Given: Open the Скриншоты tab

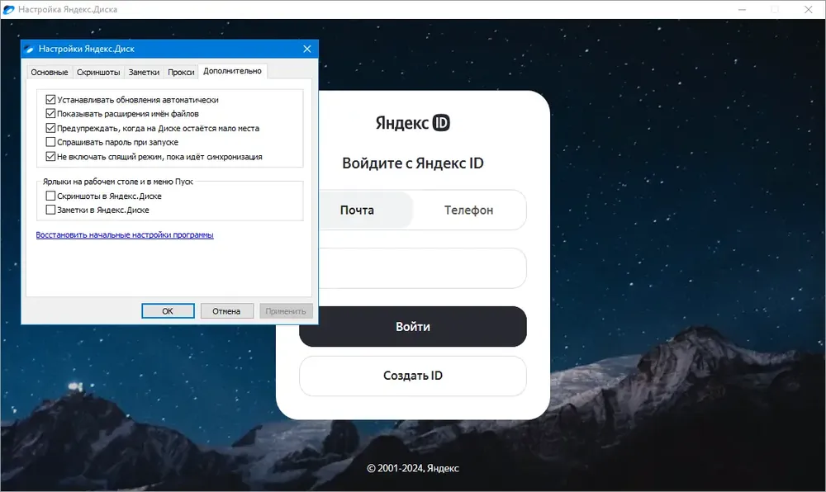Looking at the screenshot, I should [x=98, y=72].
